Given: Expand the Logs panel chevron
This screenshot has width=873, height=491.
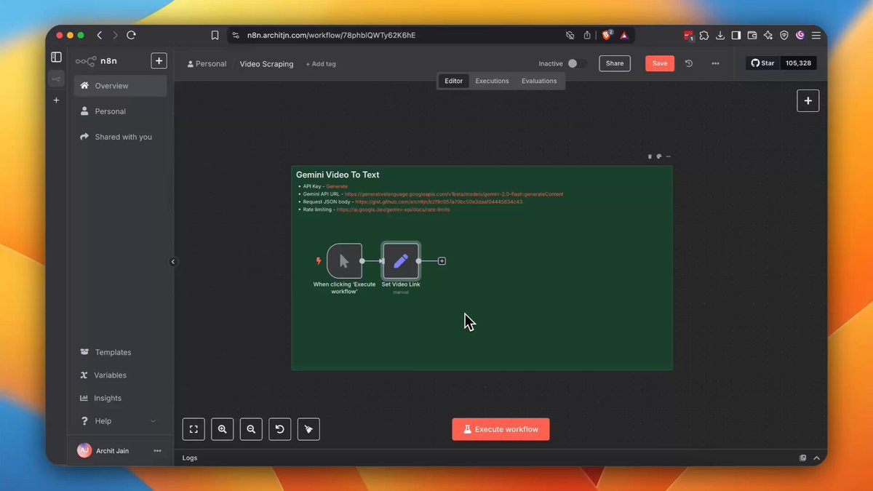Looking at the screenshot, I should click(816, 458).
